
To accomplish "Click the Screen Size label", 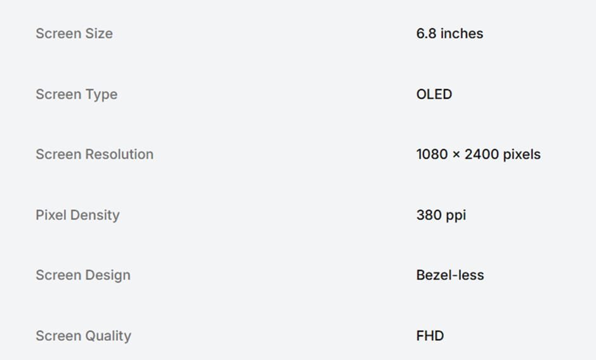I will click(x=74, y=34).
